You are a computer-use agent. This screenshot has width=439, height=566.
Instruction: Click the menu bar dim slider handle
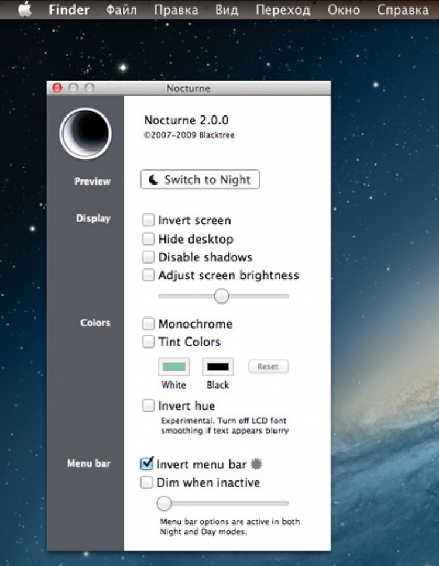[x=164, y=503]
